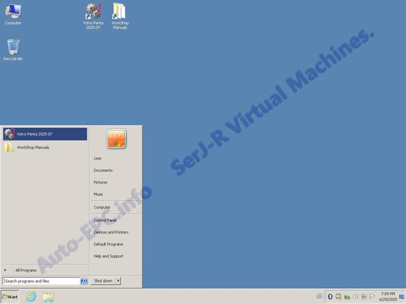The height and width of the screenshot is (304, 406).
Task: Open the volume speaker tray icon
Action: [x=355, y=297]
